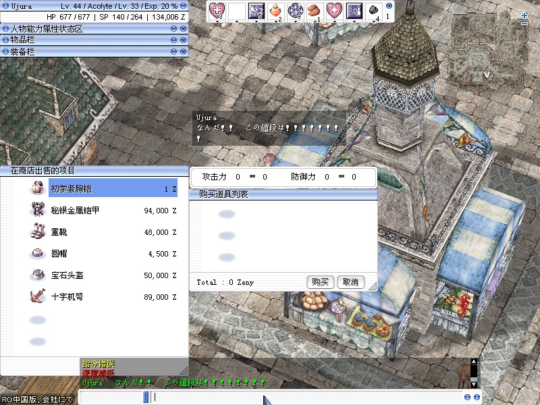Click the Ujura speech bubble above the character
The image size is (540, 405).
(x=269, y=128)
